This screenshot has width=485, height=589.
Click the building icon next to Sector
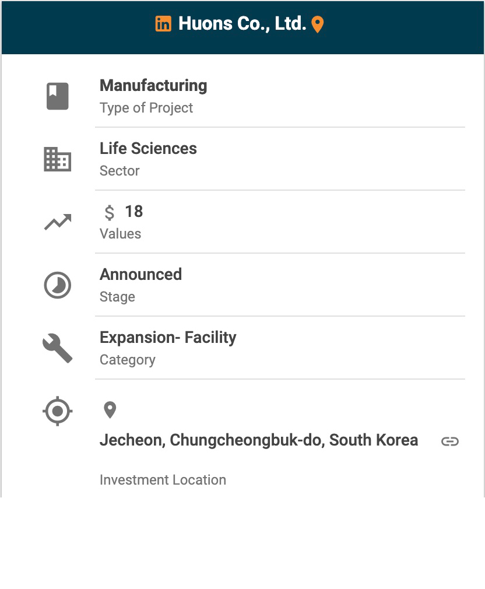tap(58, 159)
